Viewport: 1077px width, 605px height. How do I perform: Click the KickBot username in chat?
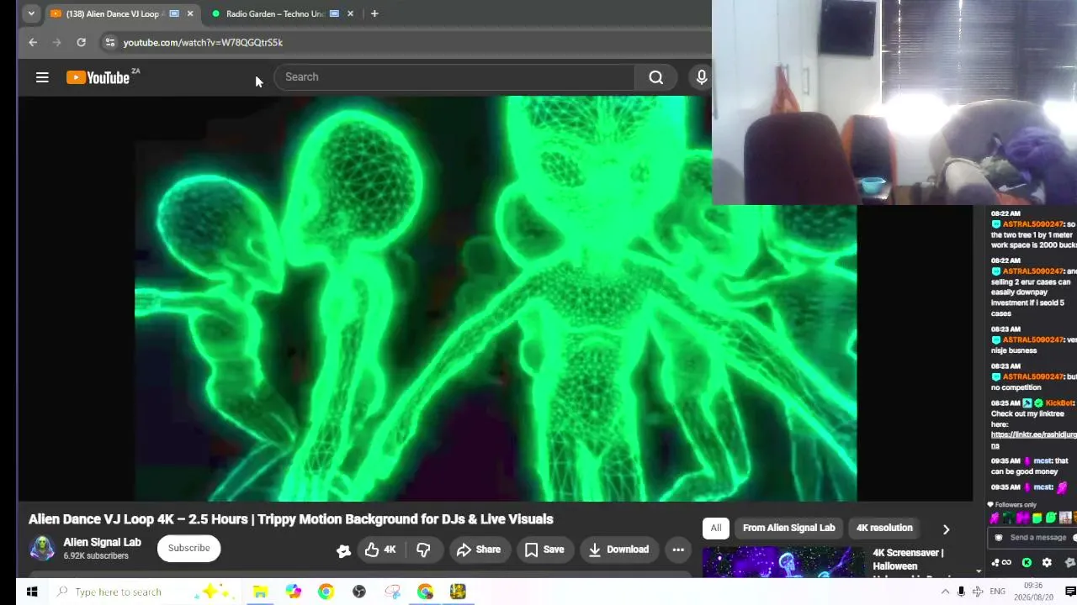pyautogui.click(x=1059, y=403)
